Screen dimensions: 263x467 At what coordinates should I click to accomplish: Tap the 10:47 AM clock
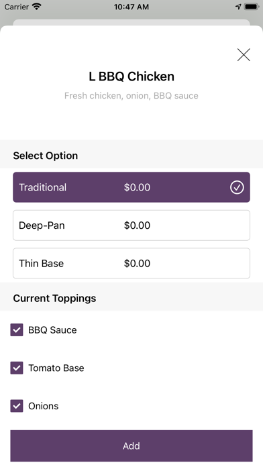point(131,7)
